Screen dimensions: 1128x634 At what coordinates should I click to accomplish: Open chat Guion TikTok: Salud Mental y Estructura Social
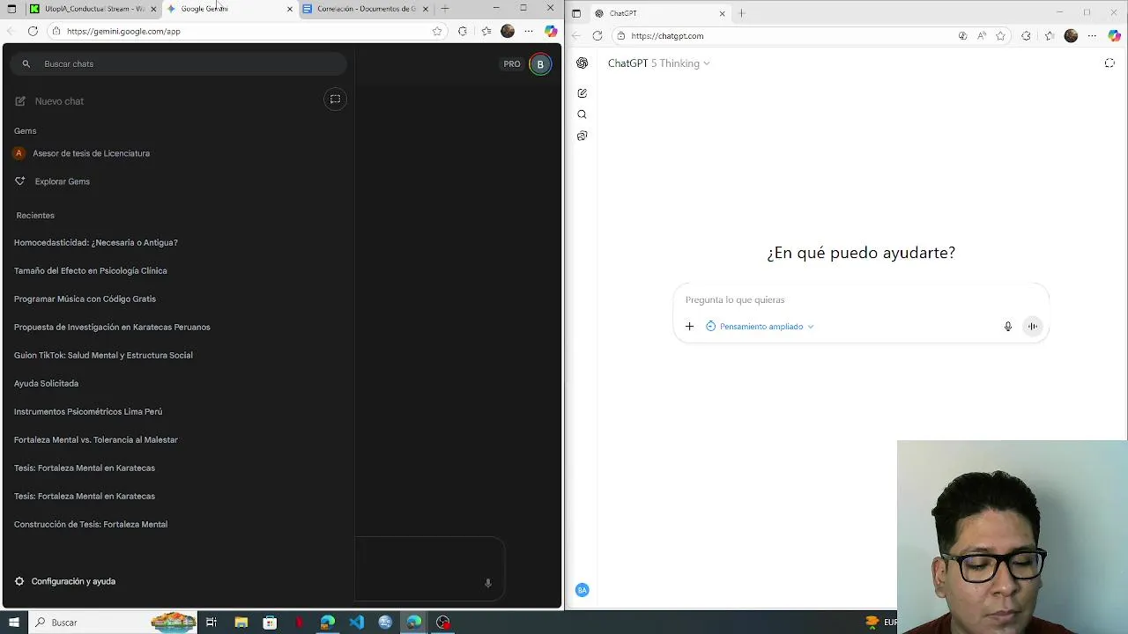[x=103, y=355]
